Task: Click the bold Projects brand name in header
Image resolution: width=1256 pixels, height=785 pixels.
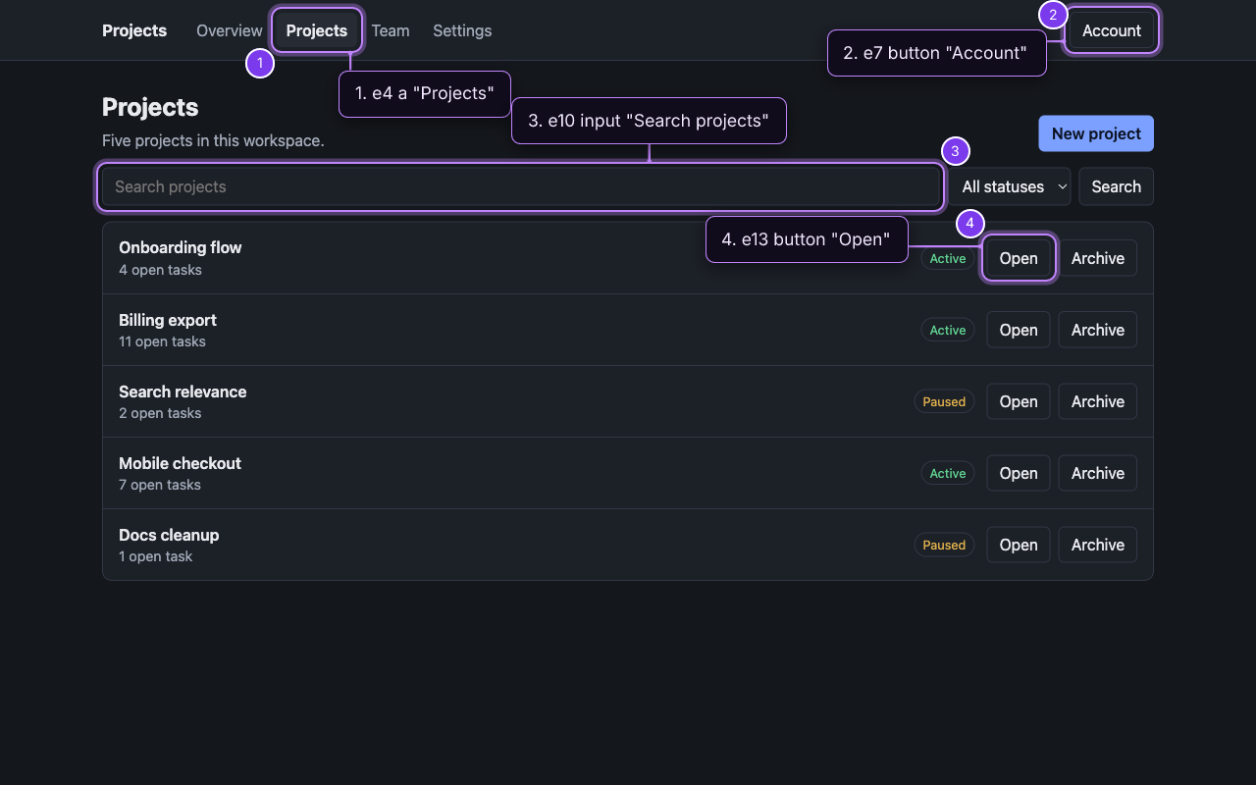Action: coord(134,30)
